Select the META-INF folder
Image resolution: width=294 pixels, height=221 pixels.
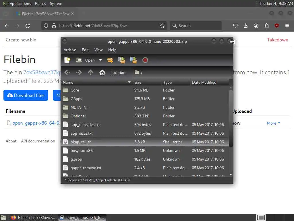[145, 108]
